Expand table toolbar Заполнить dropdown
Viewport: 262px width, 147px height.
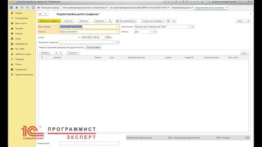point(73,53)
